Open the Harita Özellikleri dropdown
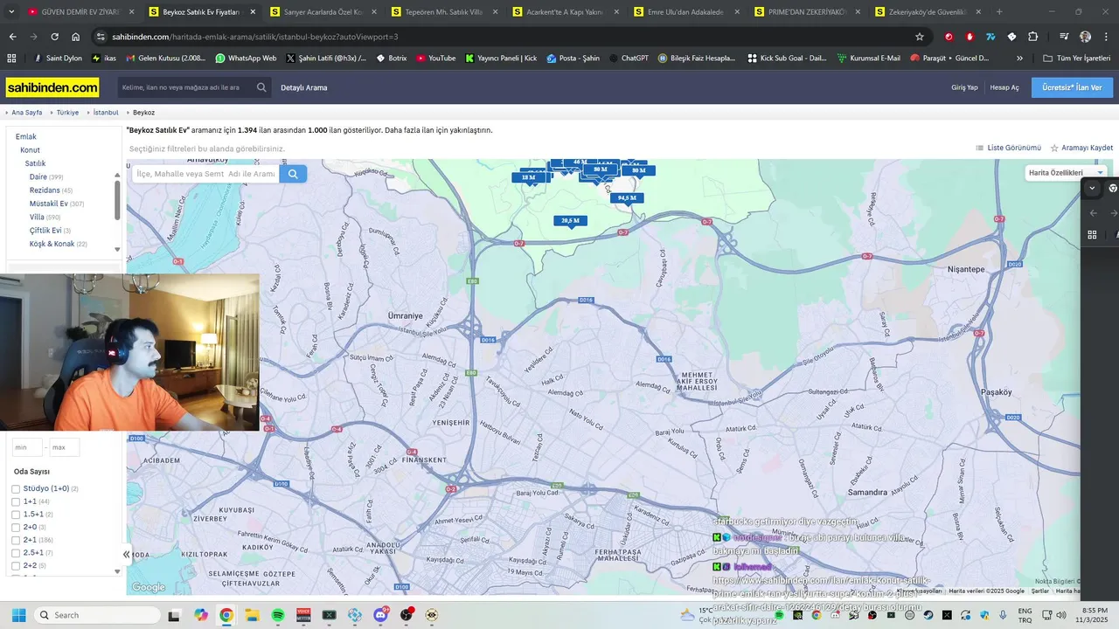1119x629 pixels. [x=1066, y=172]
